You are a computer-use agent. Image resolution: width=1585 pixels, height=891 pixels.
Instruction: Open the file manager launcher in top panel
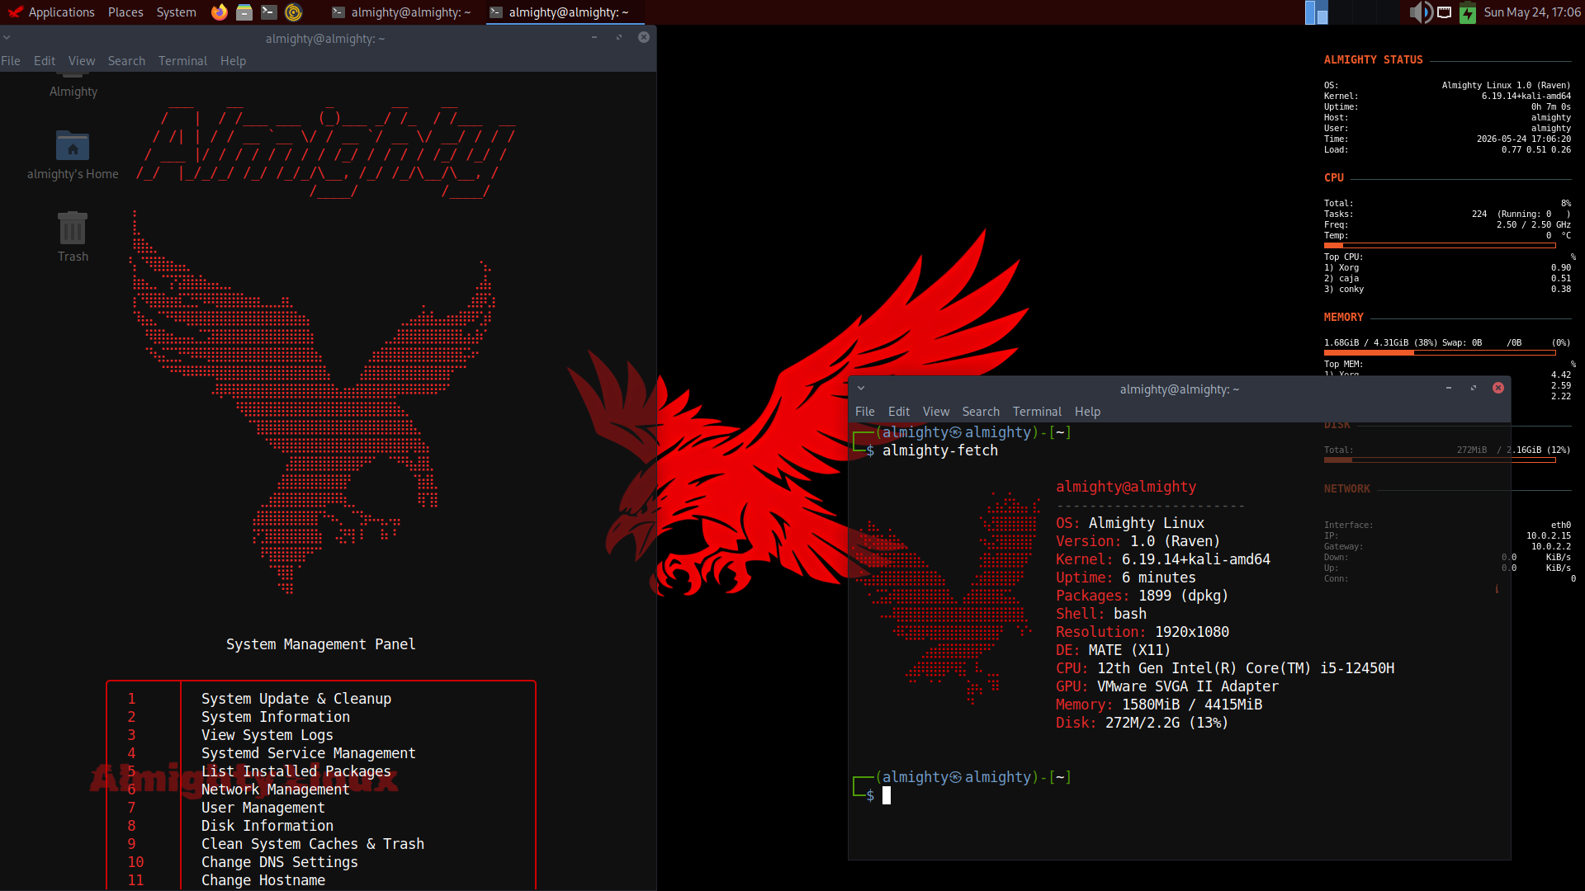coord(244,12)
